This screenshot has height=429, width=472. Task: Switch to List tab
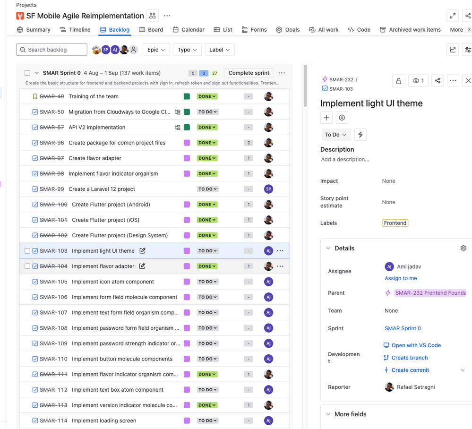[223, 29]
